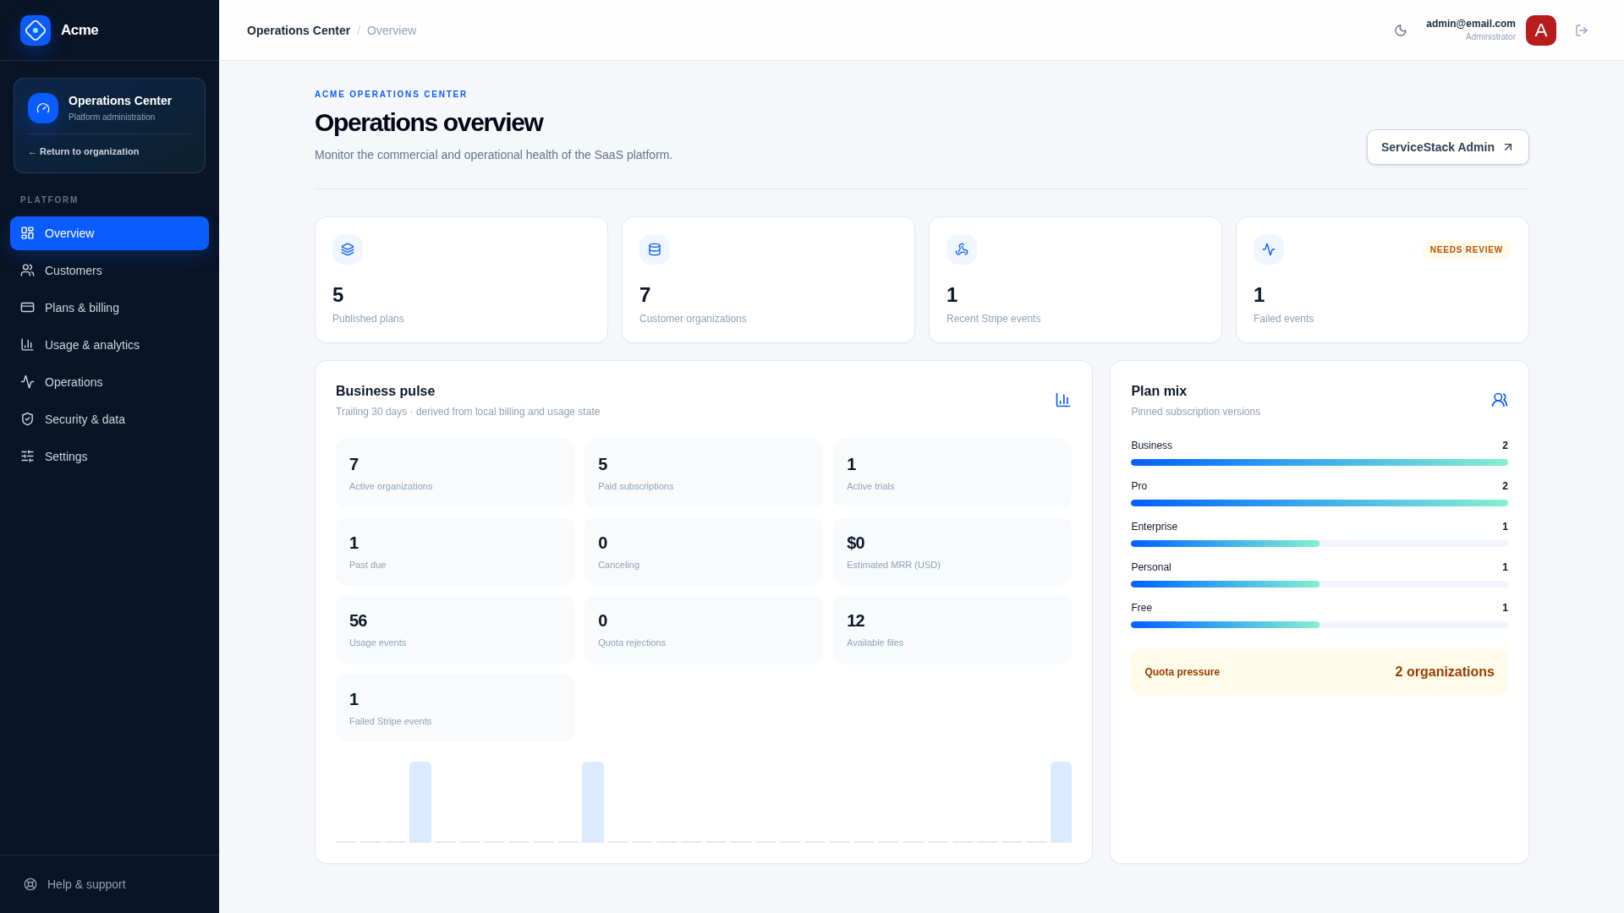Image resolution: width=1624 pixels, height=913 pixels.
Task: Click the Past due tile
Action: pos(455,551)
